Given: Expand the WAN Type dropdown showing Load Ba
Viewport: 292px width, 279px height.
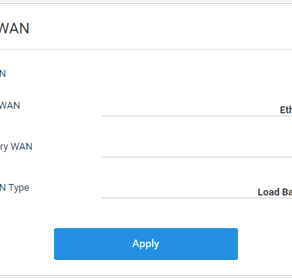Looking at the screenshot, I should 197,192.
